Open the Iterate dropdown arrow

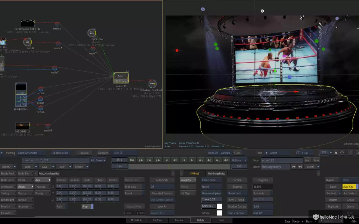(x=87, y=167)
